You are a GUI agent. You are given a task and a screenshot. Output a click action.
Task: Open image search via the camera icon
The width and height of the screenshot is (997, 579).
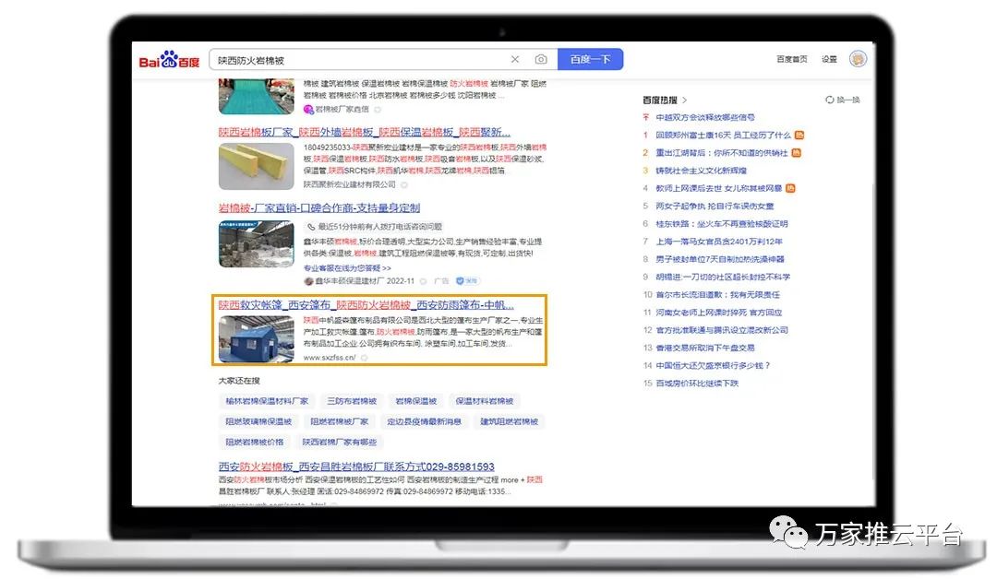pos(541,60)
